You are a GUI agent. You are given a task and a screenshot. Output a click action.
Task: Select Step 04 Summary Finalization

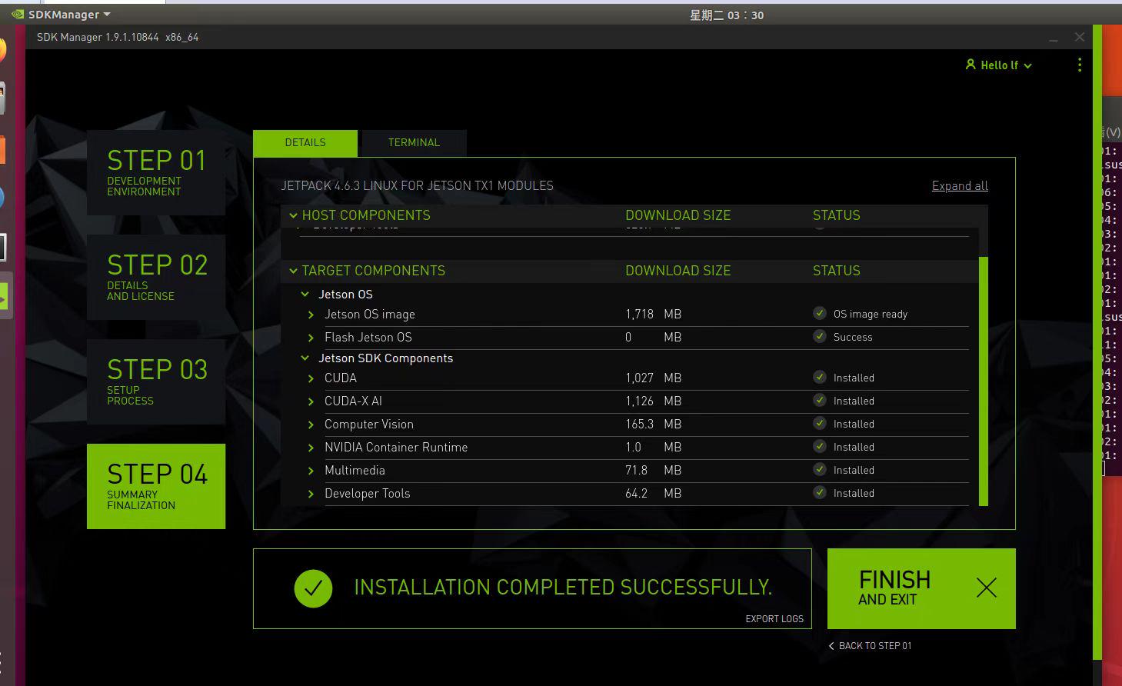[x=156, y=486]
